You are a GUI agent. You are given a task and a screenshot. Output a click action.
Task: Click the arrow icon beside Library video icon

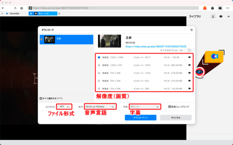pyautogui.click(x=229, y=16)
